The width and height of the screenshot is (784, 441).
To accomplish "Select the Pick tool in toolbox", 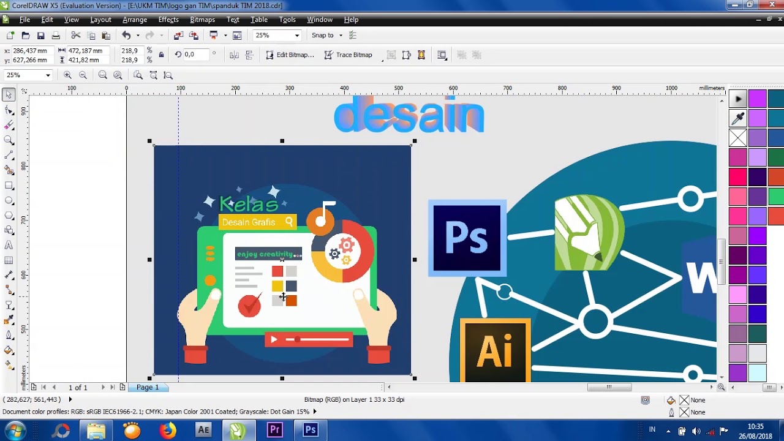I will [x=9, y=95].
